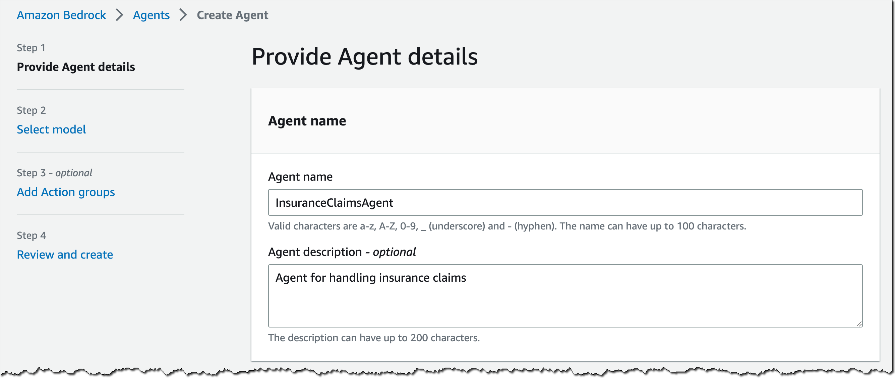Open the Add Action groups step
The image size is (895, 378).
(66, 192)
